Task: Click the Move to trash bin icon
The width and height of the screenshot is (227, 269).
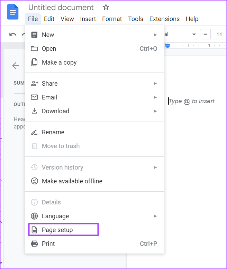Action: [34, 146]
